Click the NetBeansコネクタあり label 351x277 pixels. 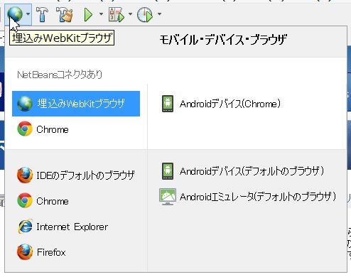pos(60,75)
